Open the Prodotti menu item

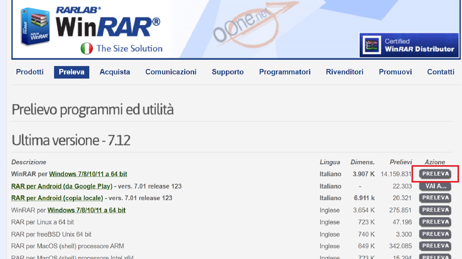coord(30,72)
